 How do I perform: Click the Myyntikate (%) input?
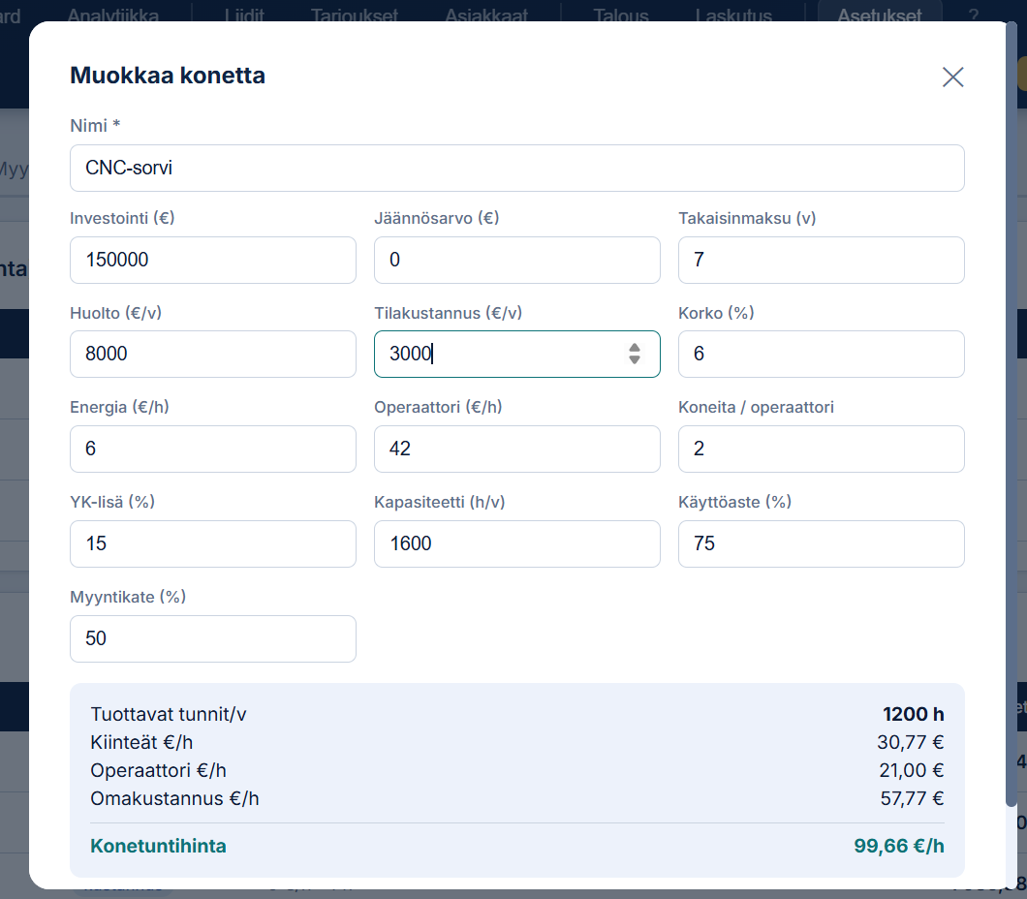click(x=213, y=639)
